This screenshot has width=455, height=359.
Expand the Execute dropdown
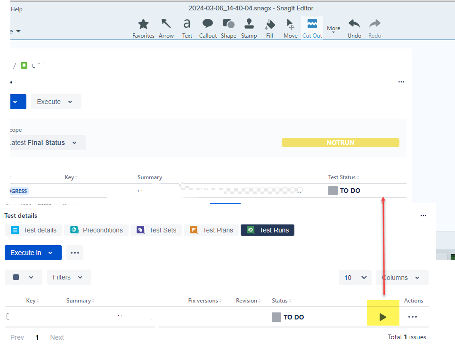[x=56, y=102]
